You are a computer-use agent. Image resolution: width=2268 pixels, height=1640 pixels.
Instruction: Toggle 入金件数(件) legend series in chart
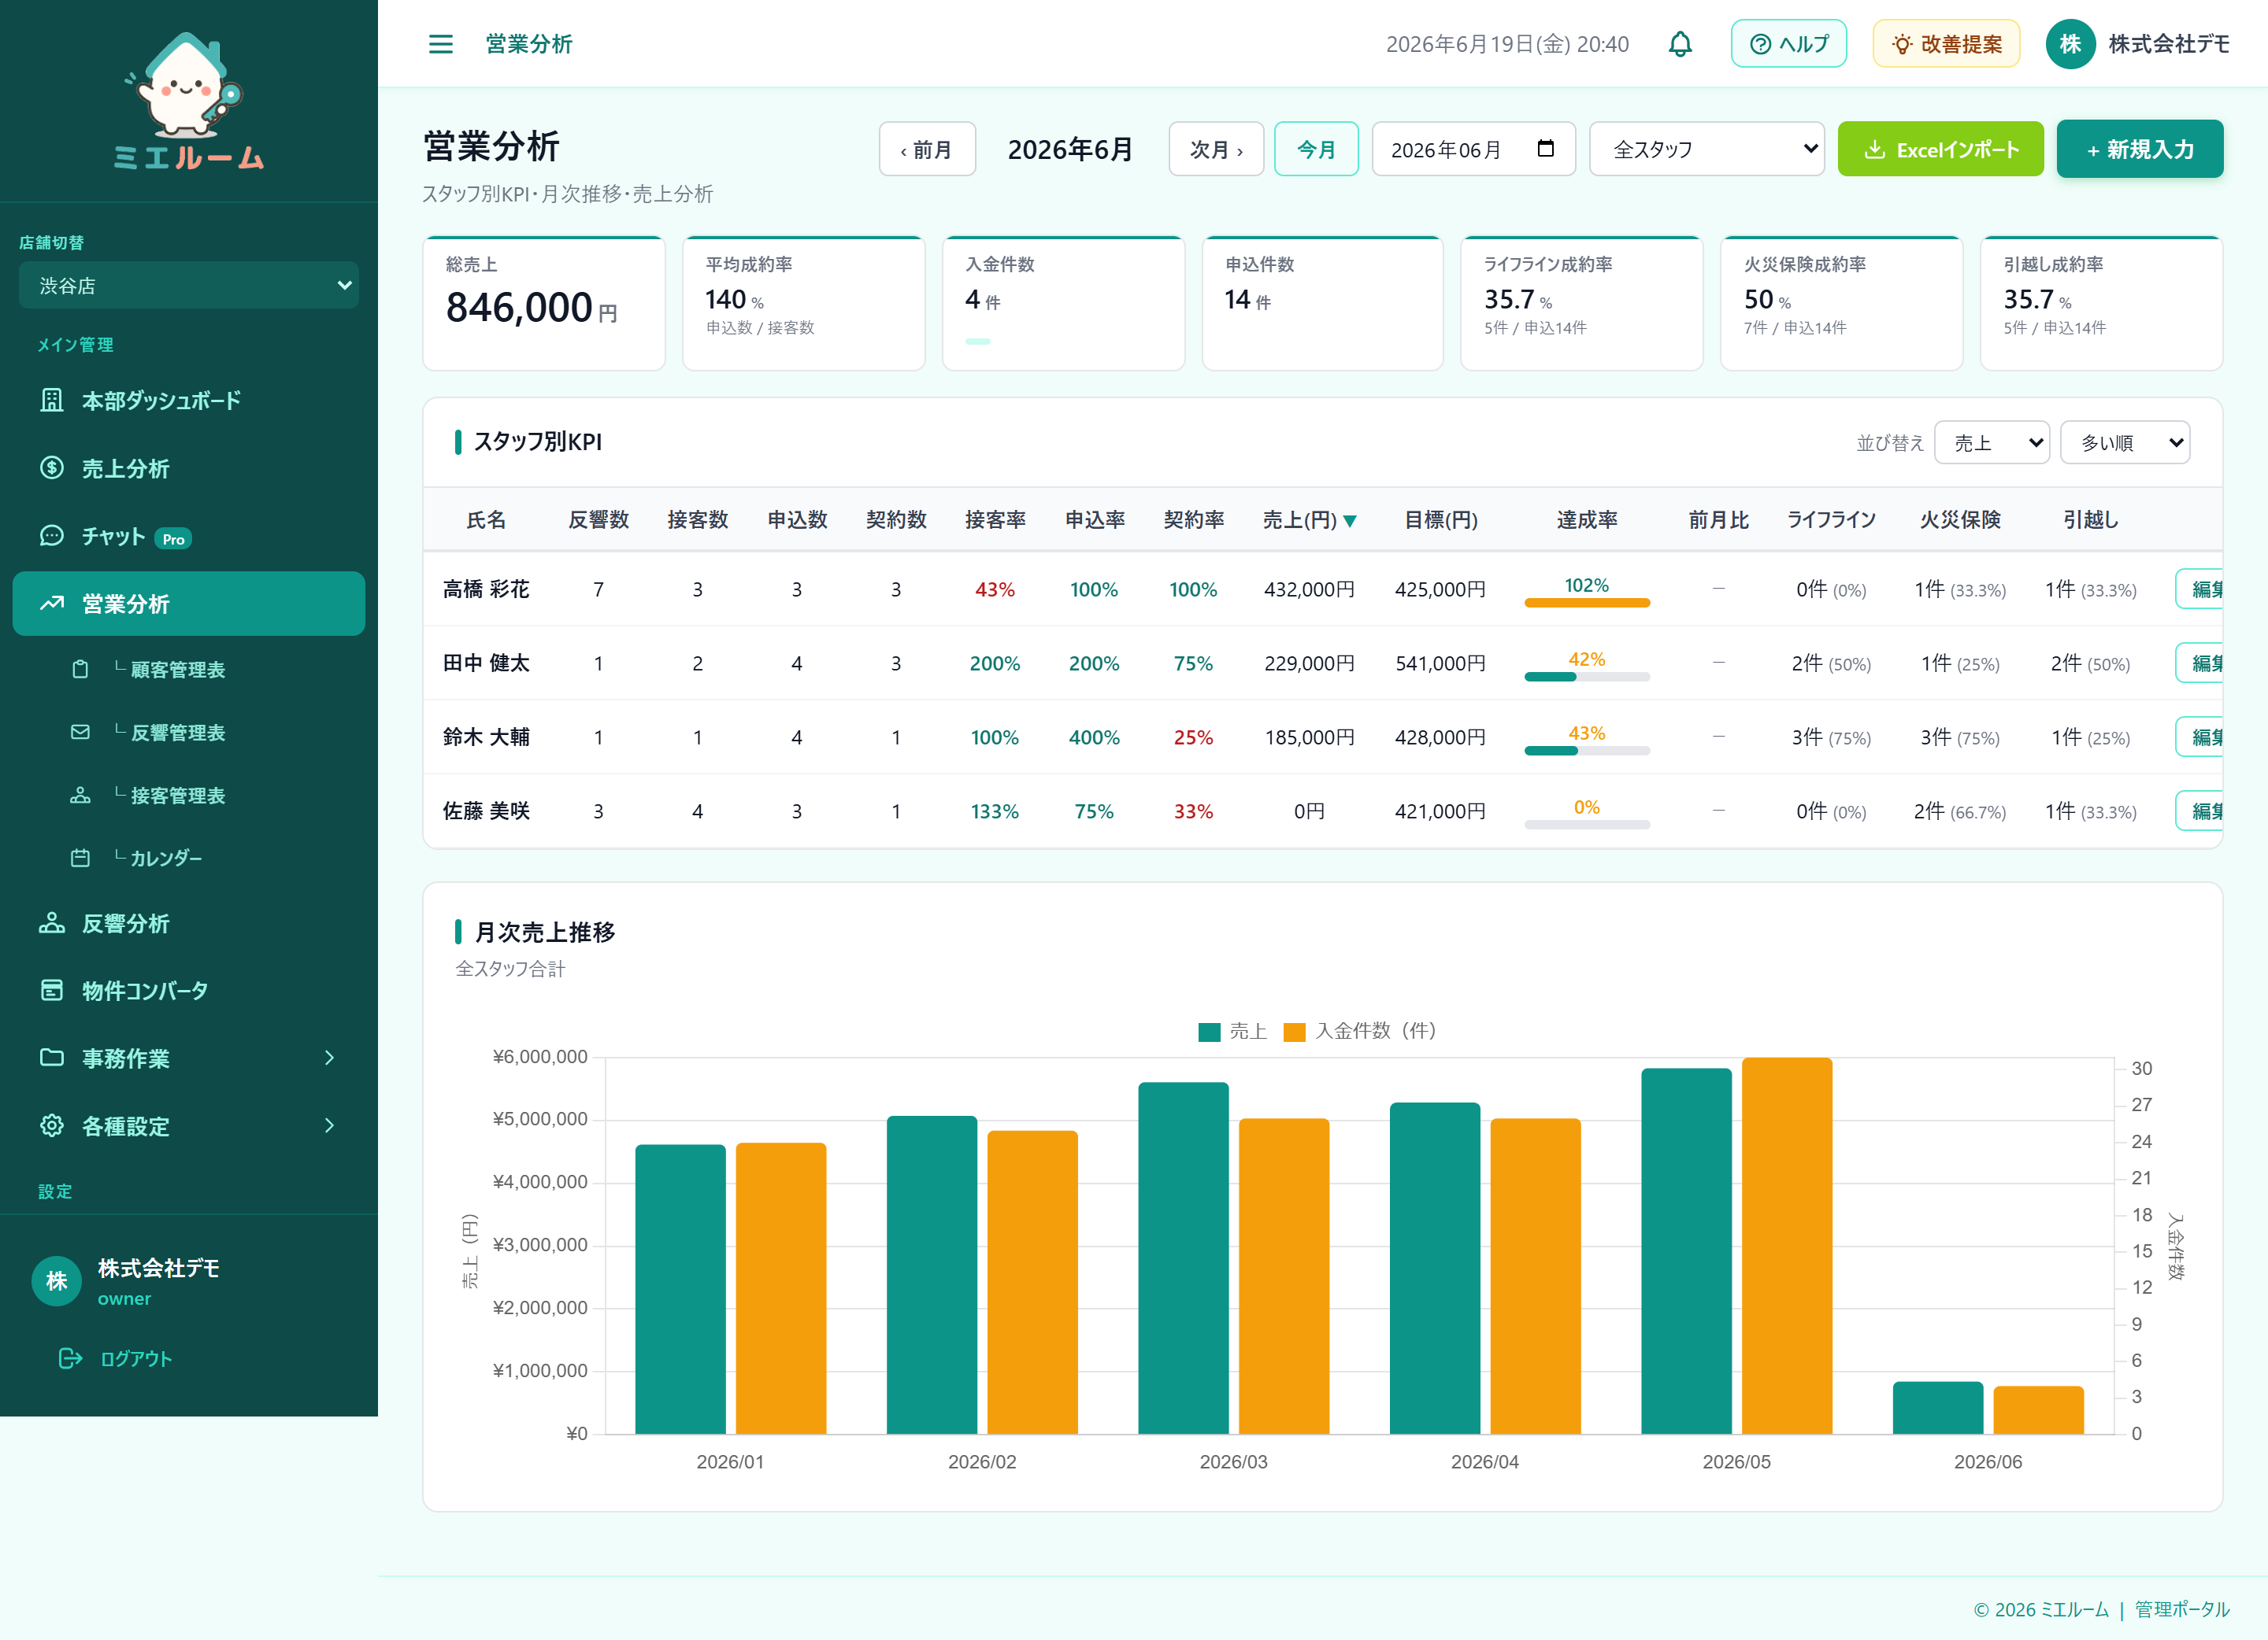coord(1360,1032)
